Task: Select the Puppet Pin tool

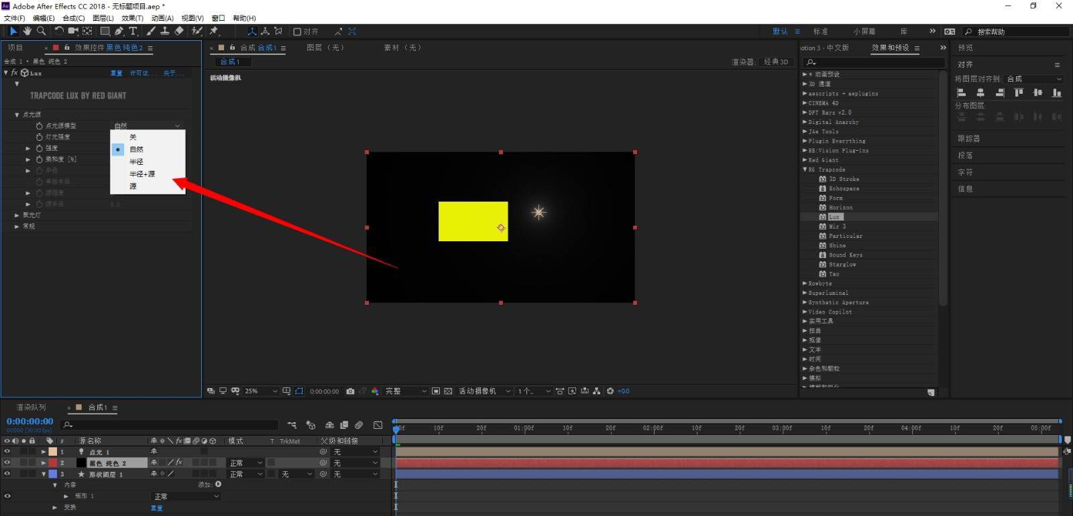Action: click(x=215, y=31)
